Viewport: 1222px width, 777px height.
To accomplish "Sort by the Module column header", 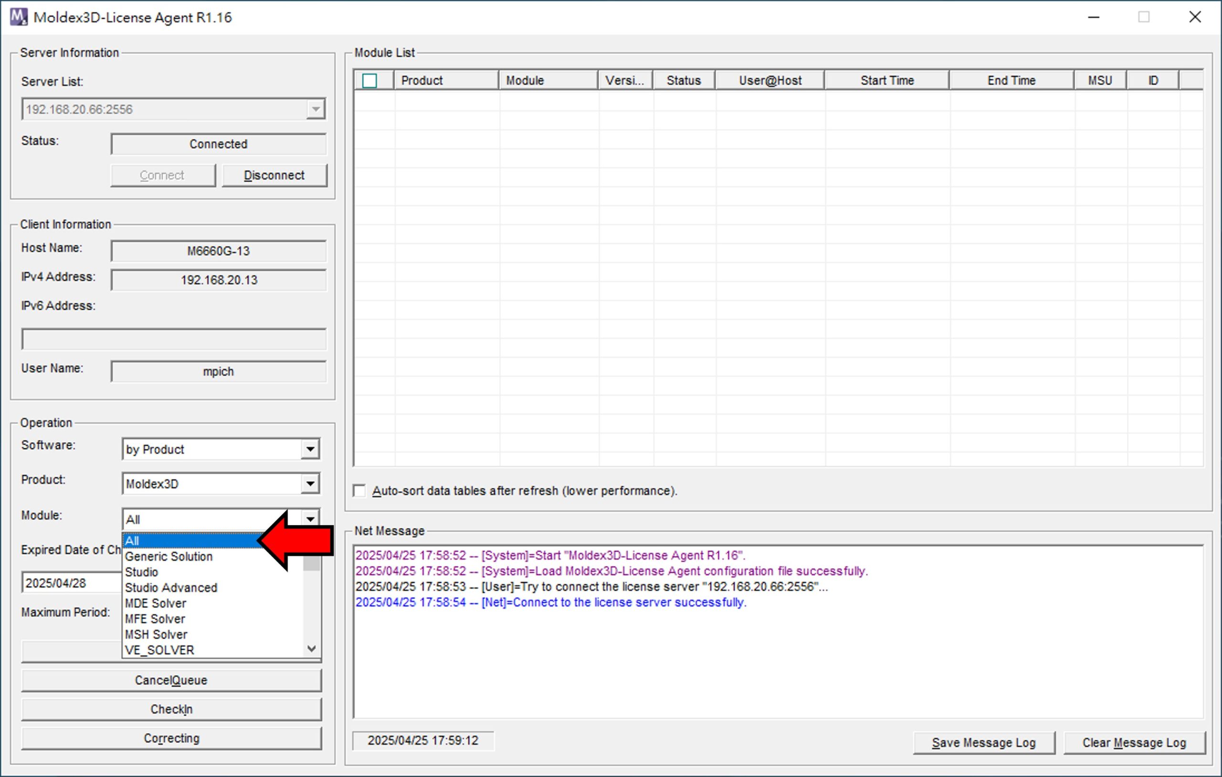I will (548, 80).
